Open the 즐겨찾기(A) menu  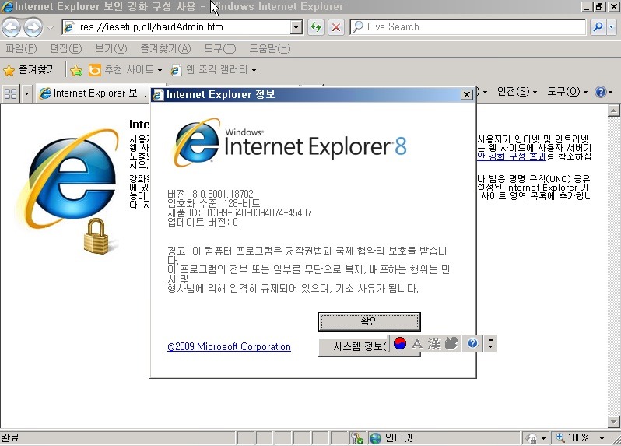coord(166,49)
